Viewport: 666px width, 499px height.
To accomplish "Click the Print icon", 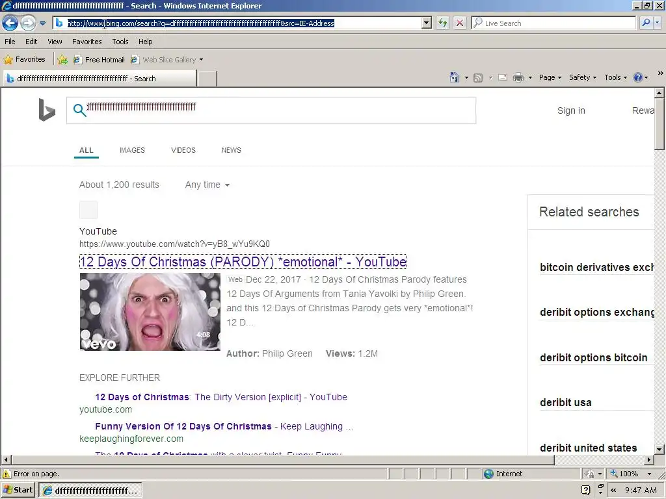I will coord(518,77).
